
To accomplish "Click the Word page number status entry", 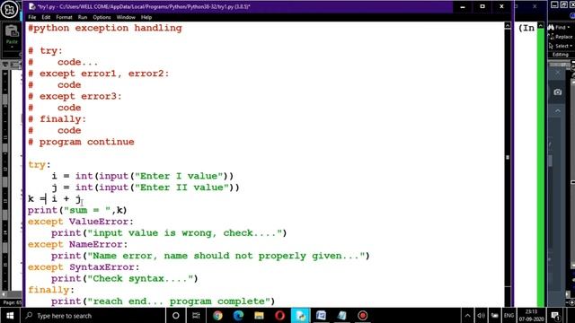I will click(x=13, y=302).
